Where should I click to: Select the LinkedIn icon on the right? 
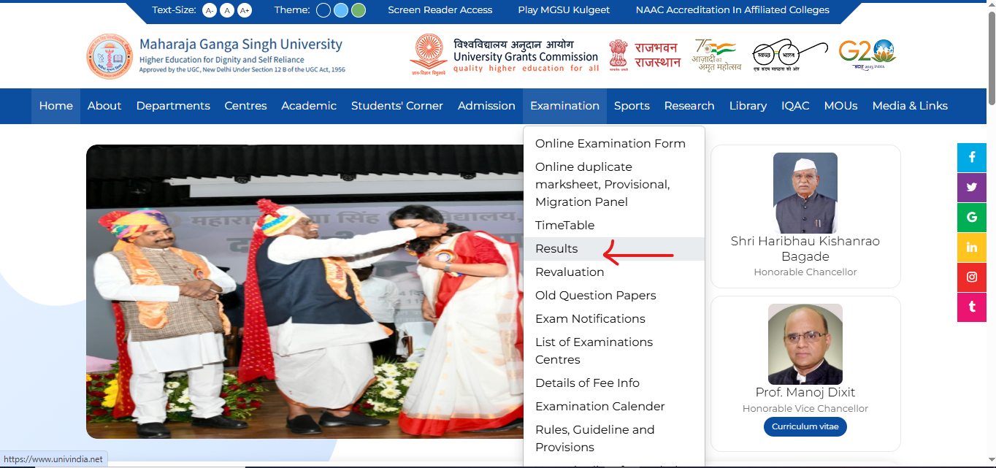971,247
